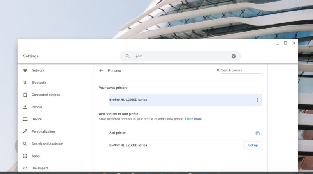Viewport: 313px width, 174px height.
Task: Open more options for saved Brother printer
Action: pos(257,100)
